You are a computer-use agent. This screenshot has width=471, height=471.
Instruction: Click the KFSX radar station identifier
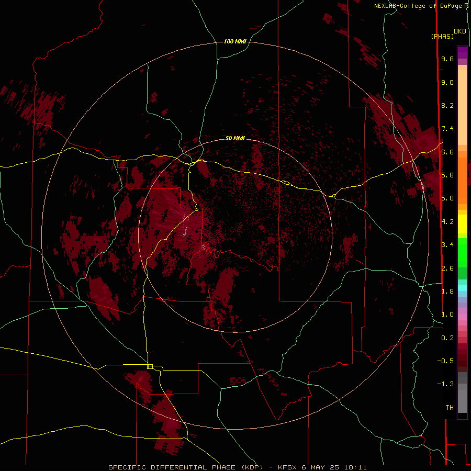pyautogui.click(x=288, y=467)
